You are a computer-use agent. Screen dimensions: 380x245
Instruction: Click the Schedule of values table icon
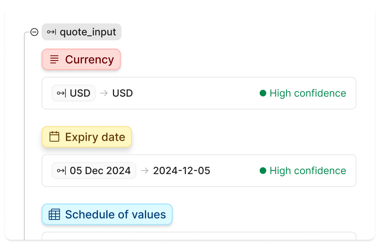54,215
